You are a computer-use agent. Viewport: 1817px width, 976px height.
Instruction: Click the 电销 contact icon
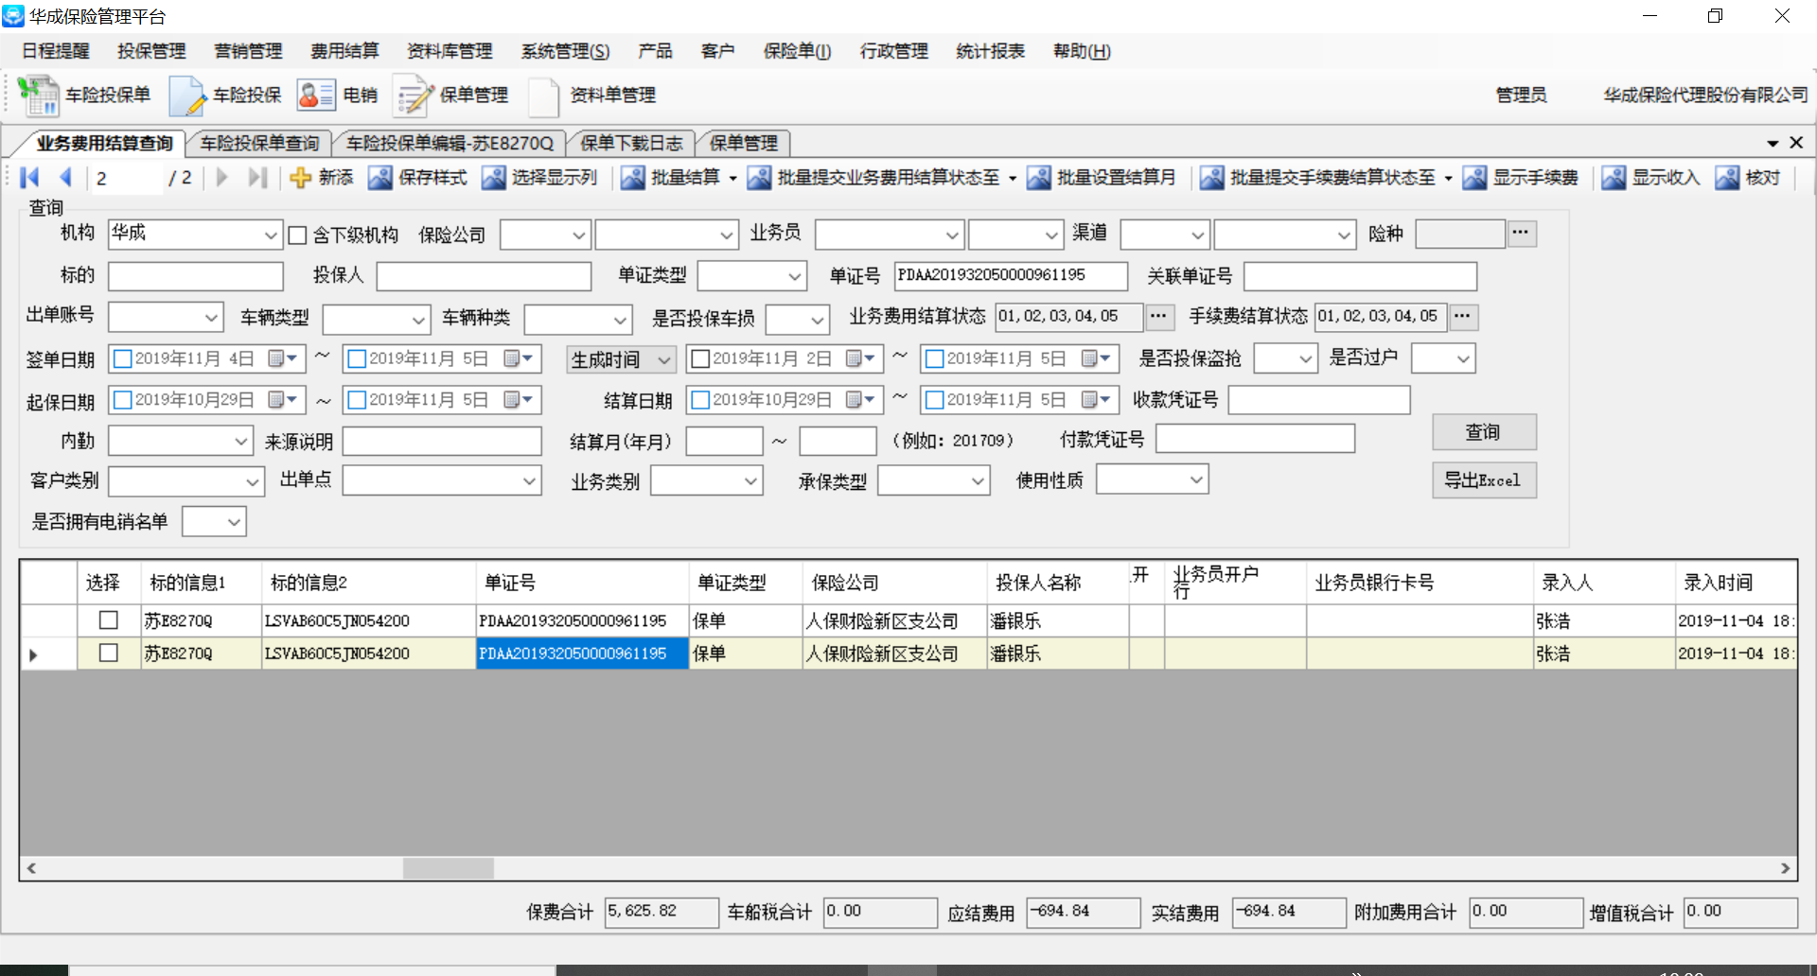tap(316, 96)
